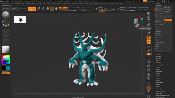Open the Alpha Off slot
This screenshot has width=175, height=98.
(x=6, y=33)
